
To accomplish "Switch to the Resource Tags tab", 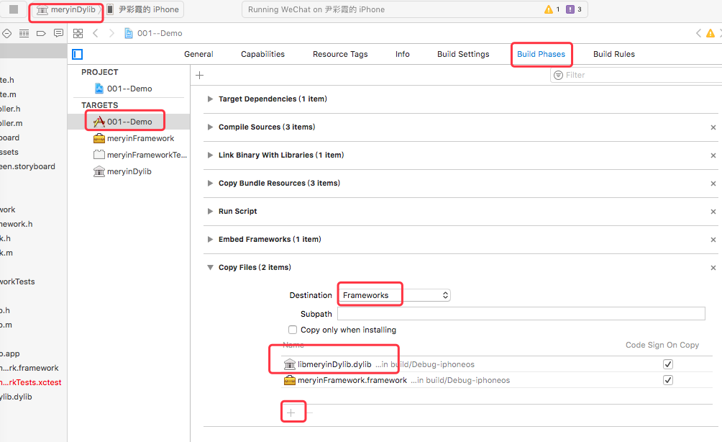I will (x=340, y=54).
